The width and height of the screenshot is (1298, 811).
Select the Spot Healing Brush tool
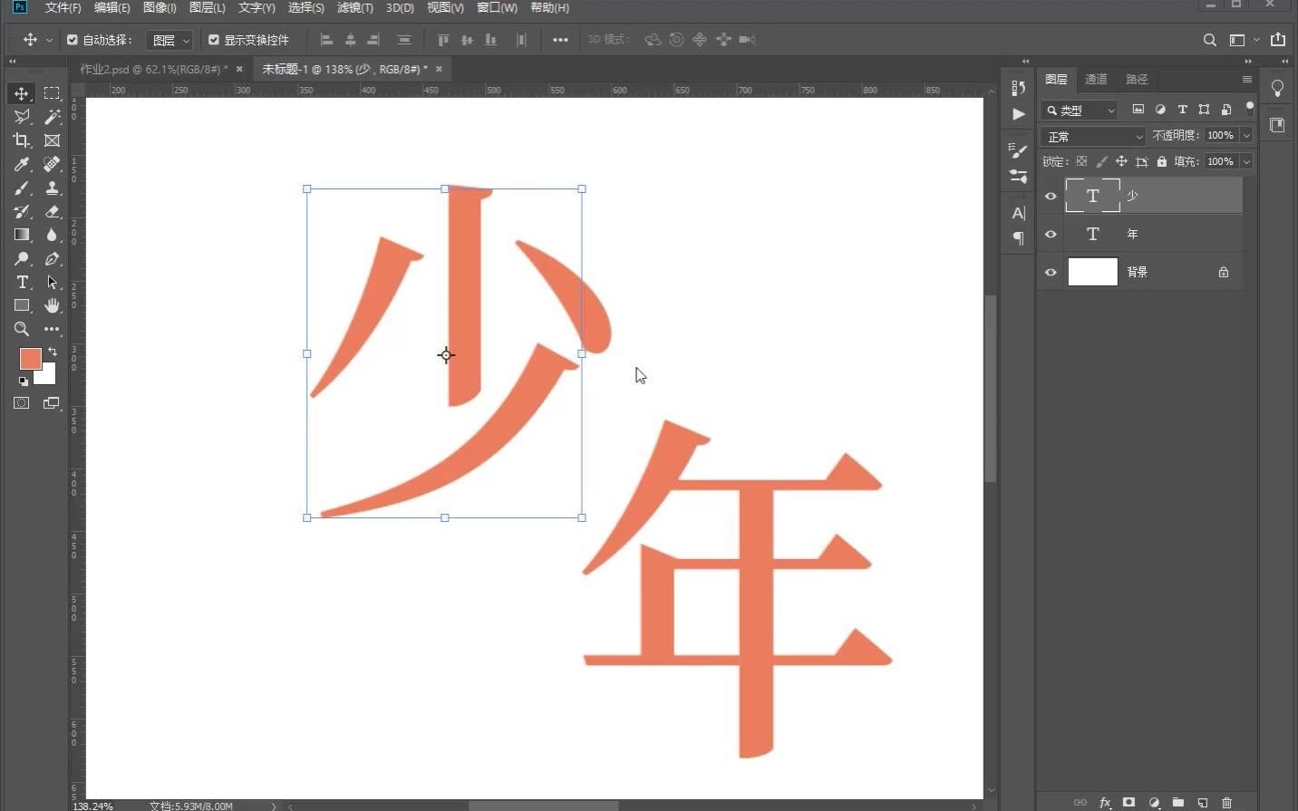click(x=52, y=164)
